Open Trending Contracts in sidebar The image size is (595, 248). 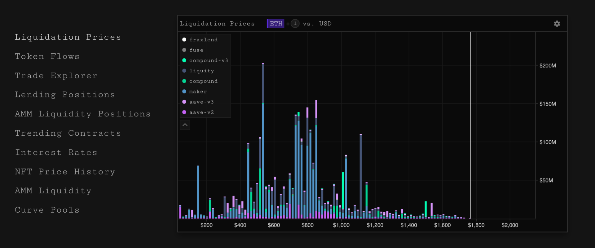(68, 133)
